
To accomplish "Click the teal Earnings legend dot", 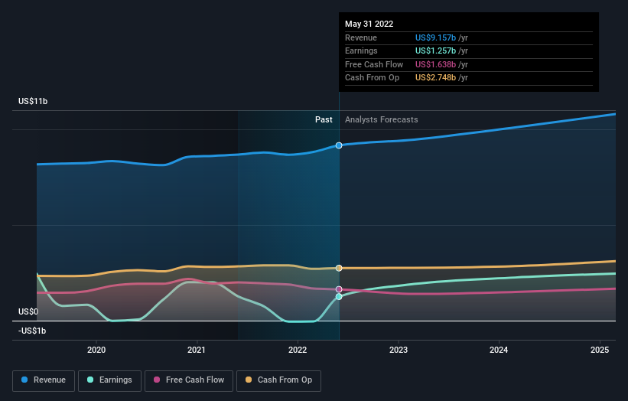I will (90, 380).
